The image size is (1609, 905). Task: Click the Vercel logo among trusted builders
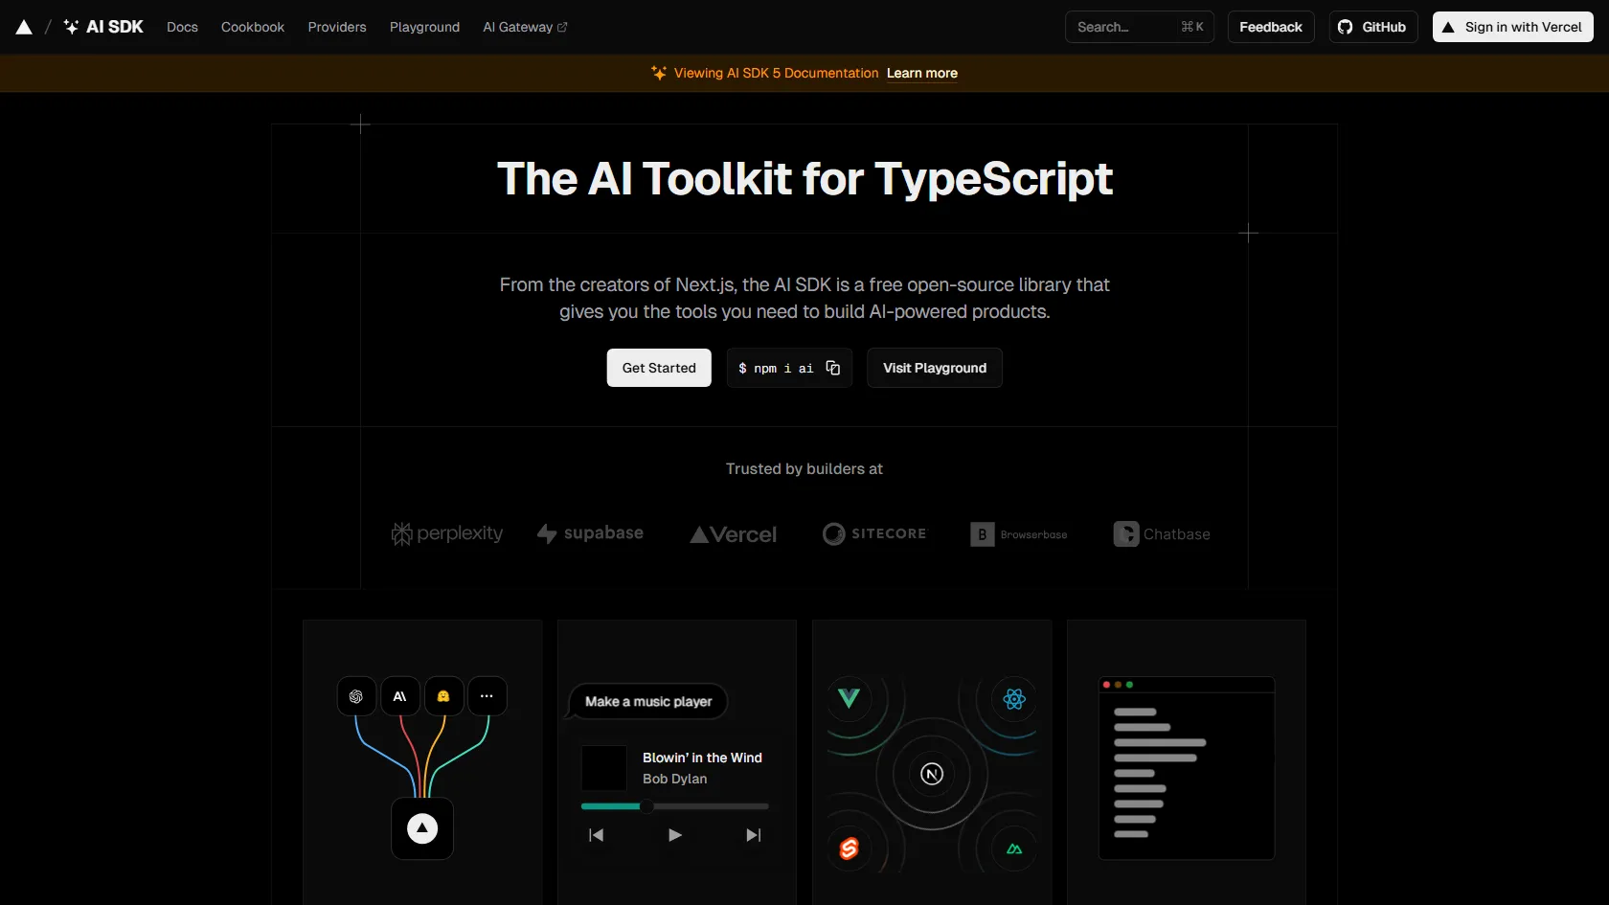click(734, 534)
